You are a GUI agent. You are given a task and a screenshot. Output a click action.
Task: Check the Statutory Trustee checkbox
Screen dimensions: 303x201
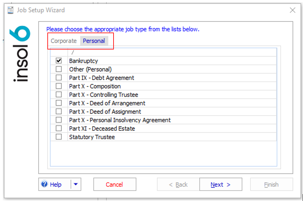pyautogui.click(x=59, y=137)
